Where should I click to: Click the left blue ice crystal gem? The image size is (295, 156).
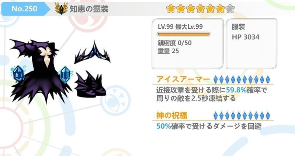pos(18,74)
